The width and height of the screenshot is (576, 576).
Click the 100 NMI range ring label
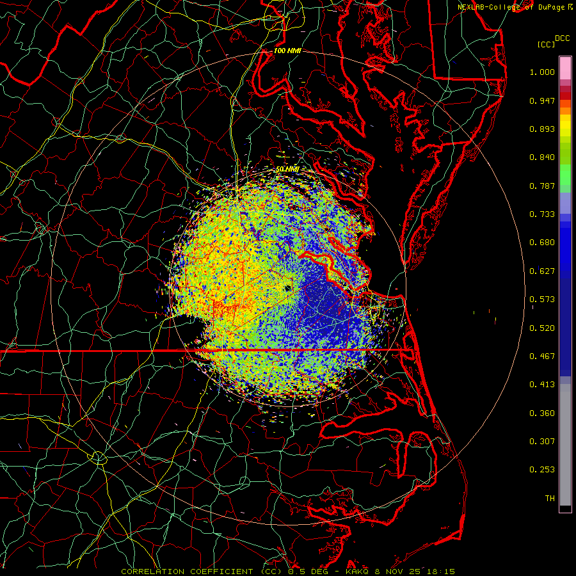287,51
